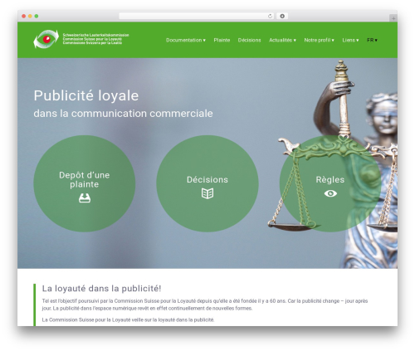Image resolution: width=415 pixels, height=351 pixels.
Task: Minimize the window with the yellow button
Action: 30,16
